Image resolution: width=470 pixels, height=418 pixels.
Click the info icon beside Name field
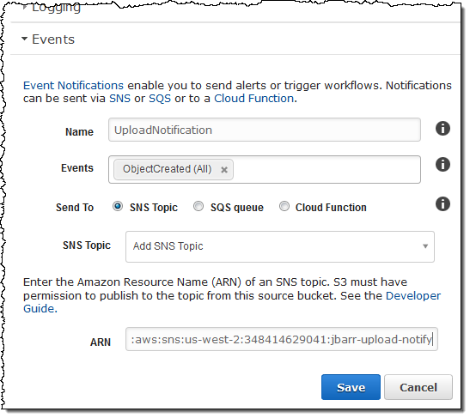[443, 129]
